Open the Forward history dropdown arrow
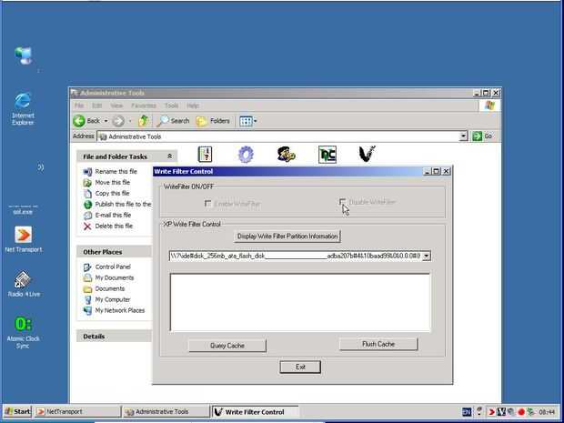 click(x=130, y=121)
